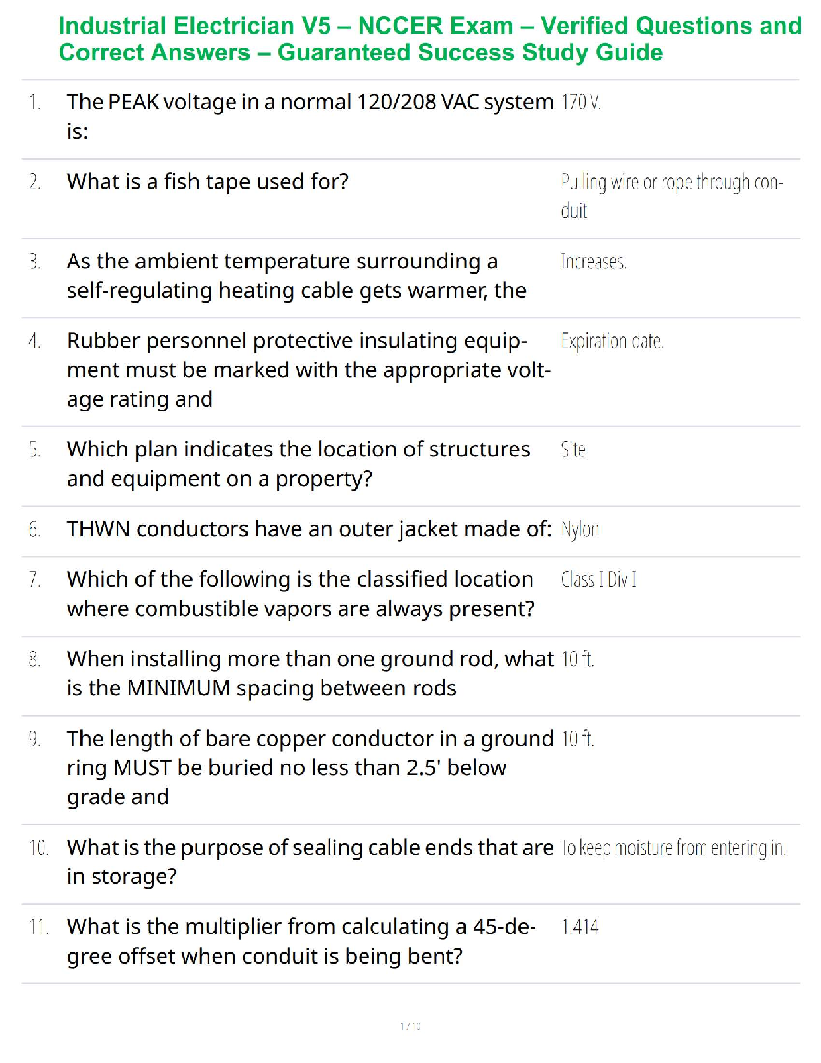Click the green study guide title heading
Viewport: 821px width, 1063px height.
(x=429, y=39)
